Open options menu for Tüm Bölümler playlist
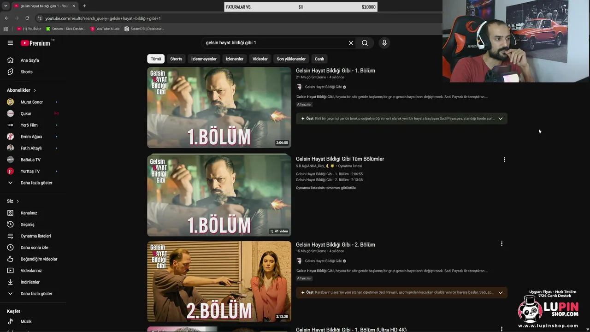Image resolution: width=590 pixels, height=332 pixels. coord(504,160)
